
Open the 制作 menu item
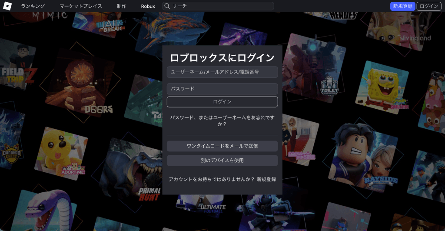[122, 6]
